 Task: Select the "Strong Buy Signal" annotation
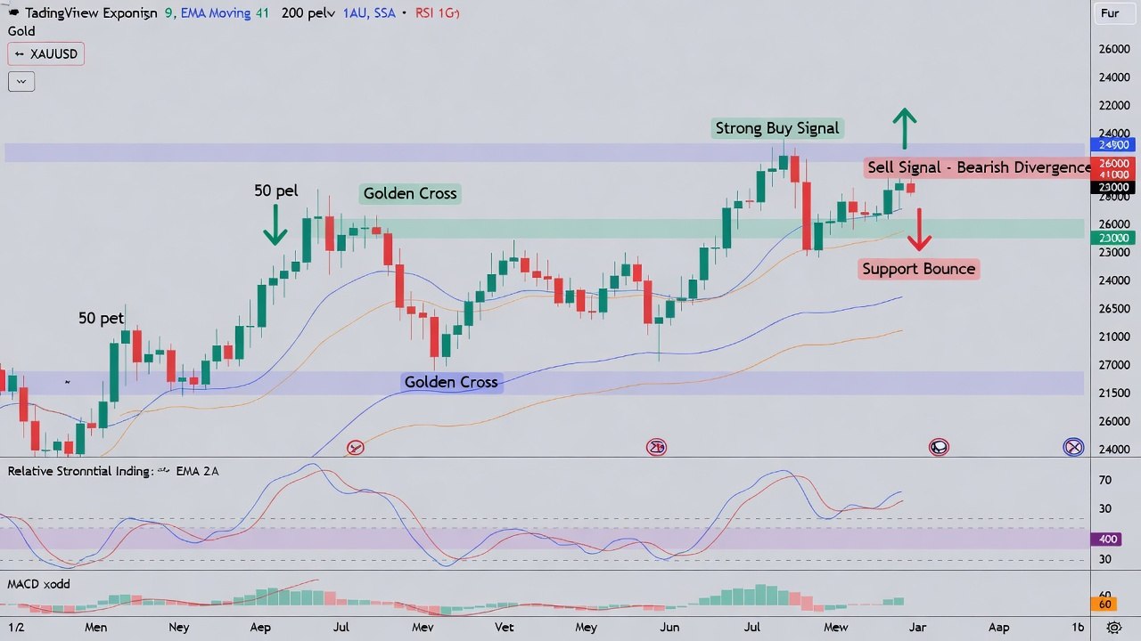[x=777, y=128]
